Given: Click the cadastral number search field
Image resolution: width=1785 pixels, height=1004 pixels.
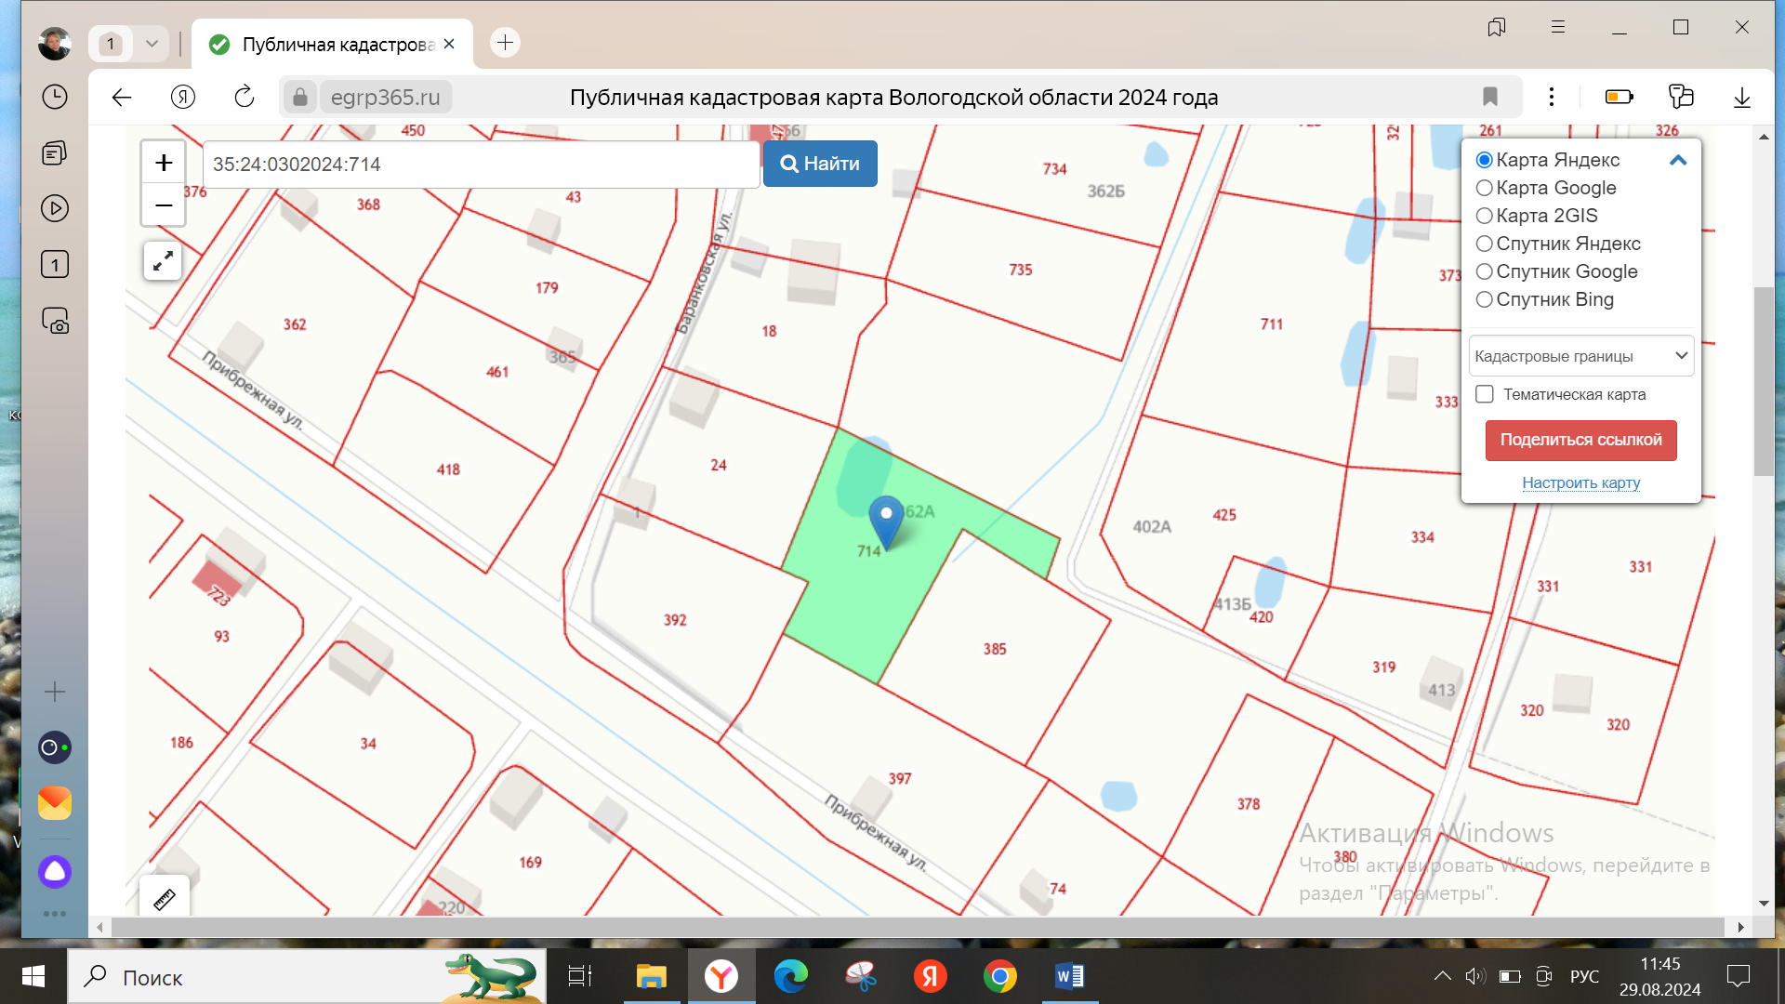Looking at the screenshot, I should pos(479,165).
